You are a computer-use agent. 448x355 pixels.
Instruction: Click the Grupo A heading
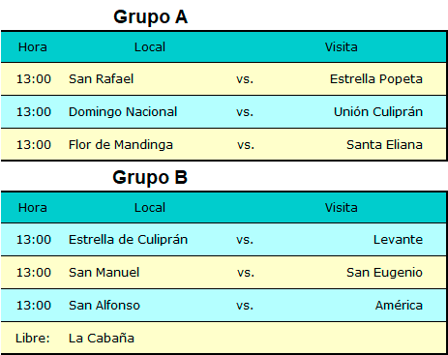(150, 17)
